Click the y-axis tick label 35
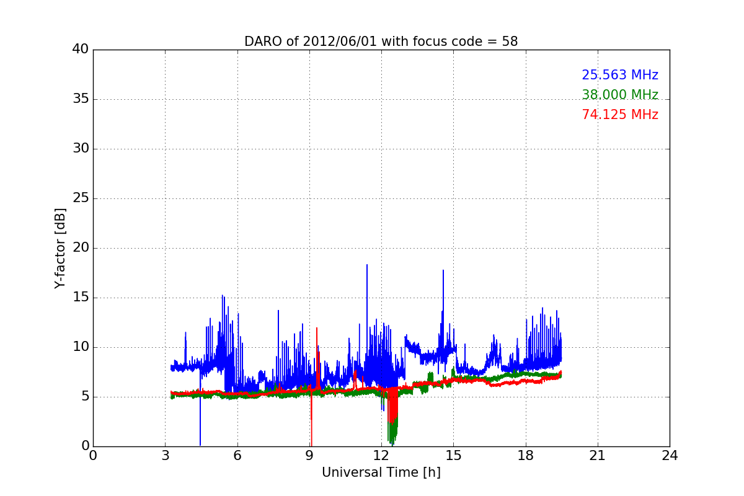 coord(81,99)
